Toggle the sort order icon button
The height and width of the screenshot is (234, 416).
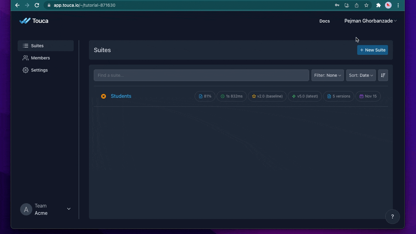tap(383, 75)
